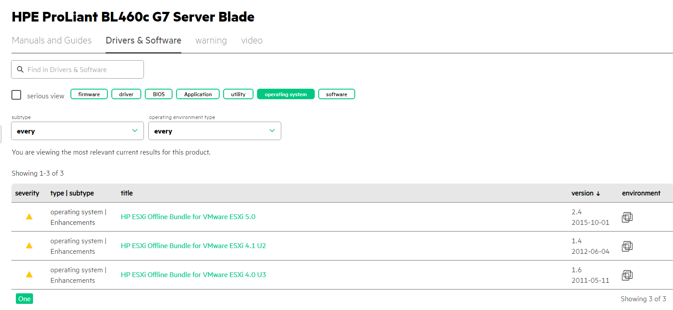Viewport: 673px width, 310px height.
Task: Click the most relevant current results message
Action: [x=111, y=152]
